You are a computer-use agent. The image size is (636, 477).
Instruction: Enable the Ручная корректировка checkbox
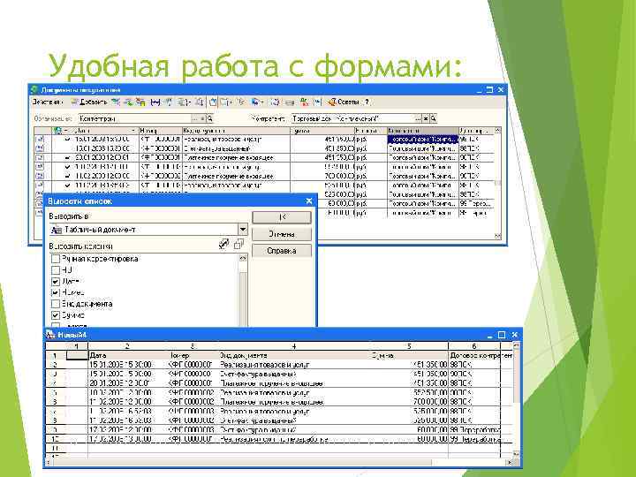coord(56,259)
